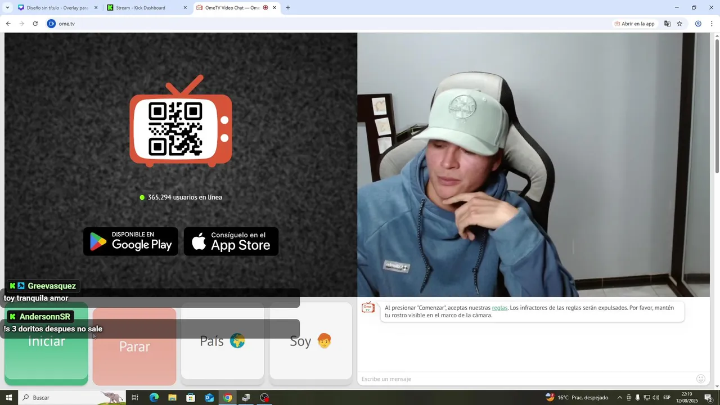
Task: Open Microsoft Store from the taskbar
Action: tap(191, 398)
